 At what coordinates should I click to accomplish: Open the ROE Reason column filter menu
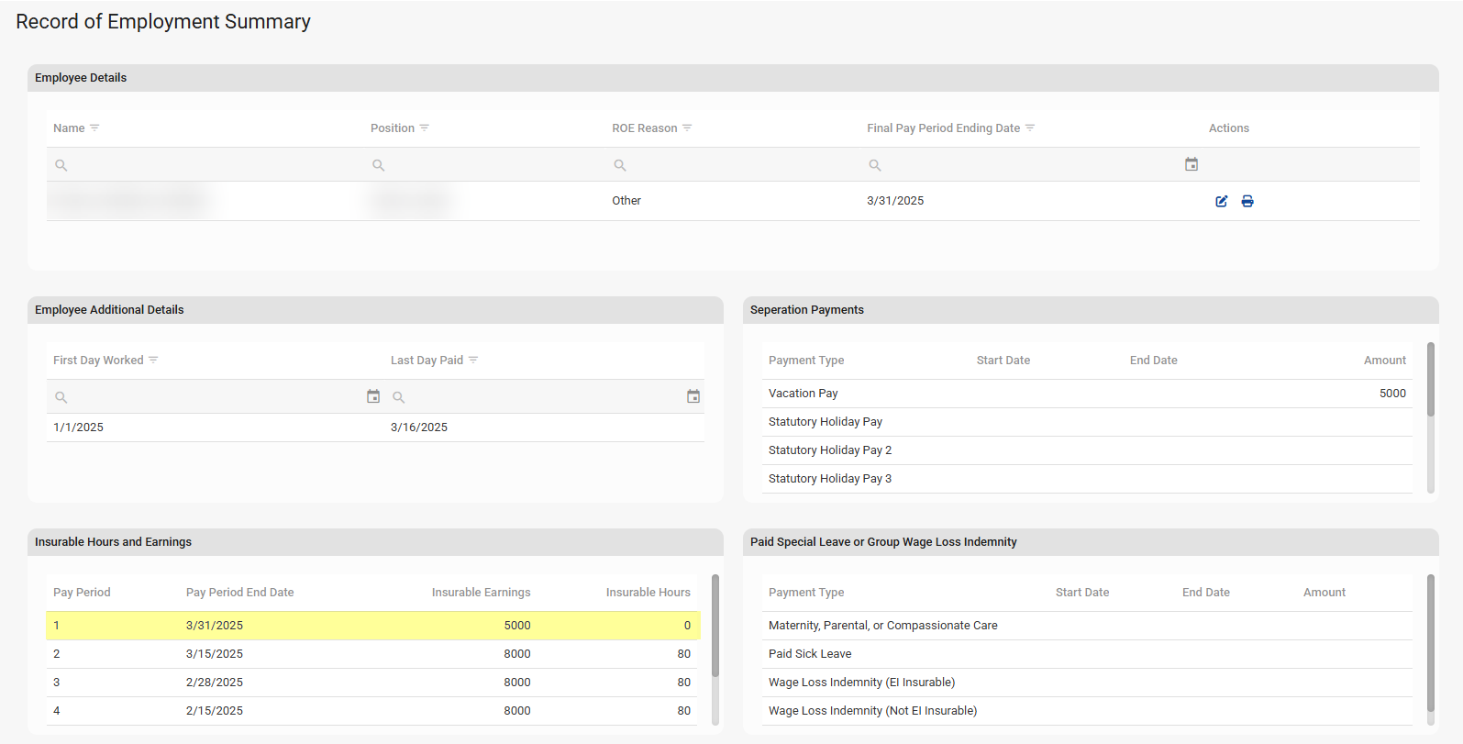(x=687, y=128)
